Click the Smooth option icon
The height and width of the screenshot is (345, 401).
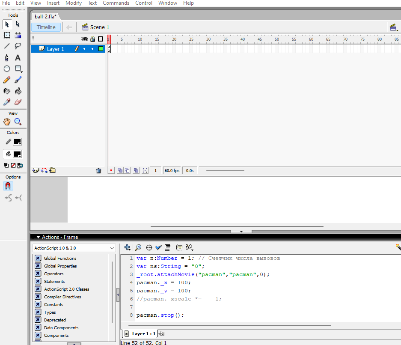pos(8,198)
